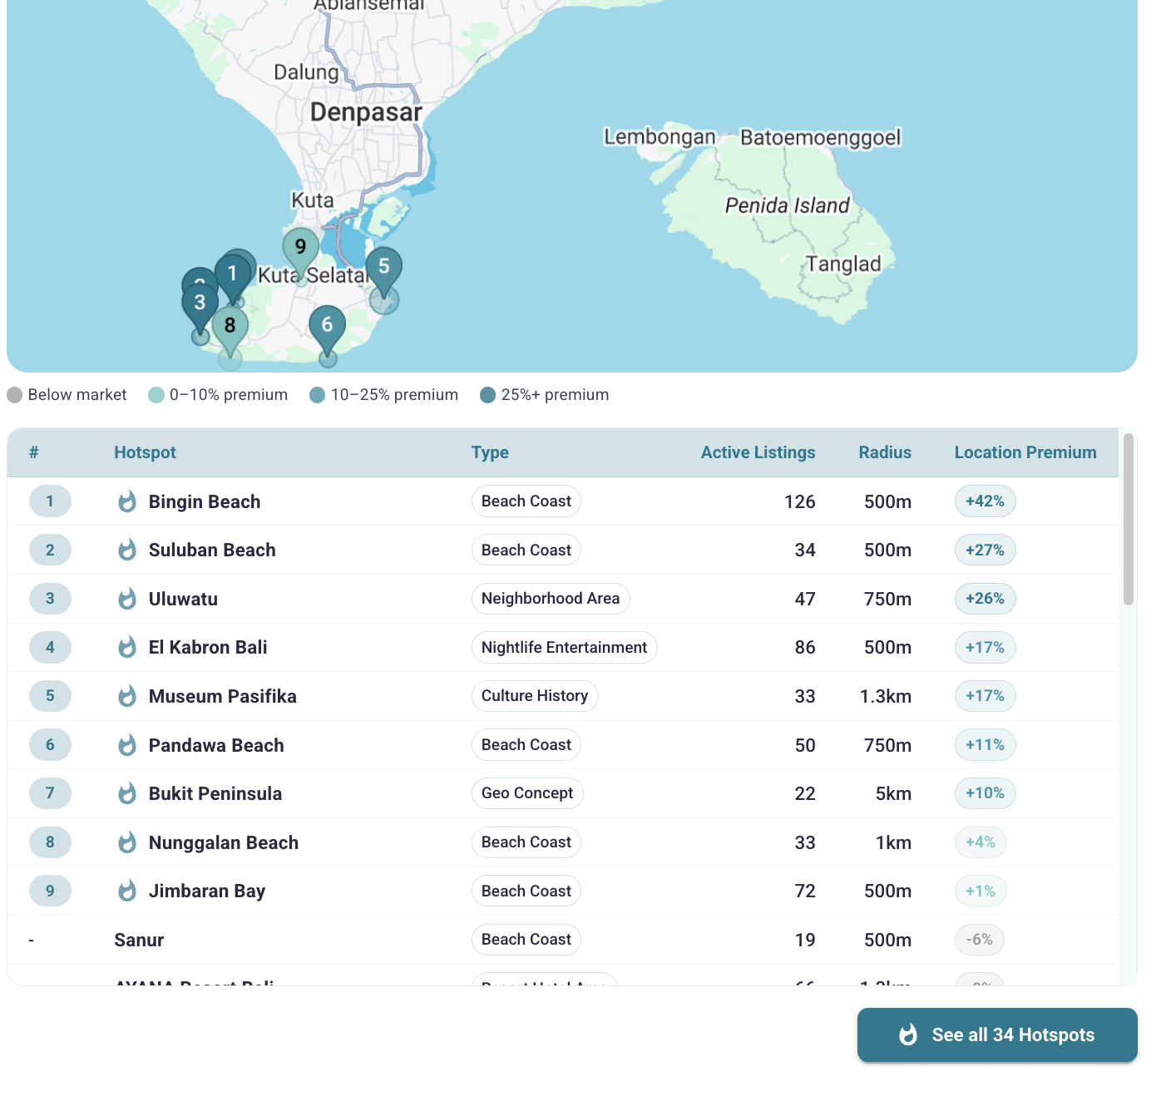Click flame icon in See all Hotspots button
The width and height of the screenshot is (1161, 1096).
[908, 1034]
